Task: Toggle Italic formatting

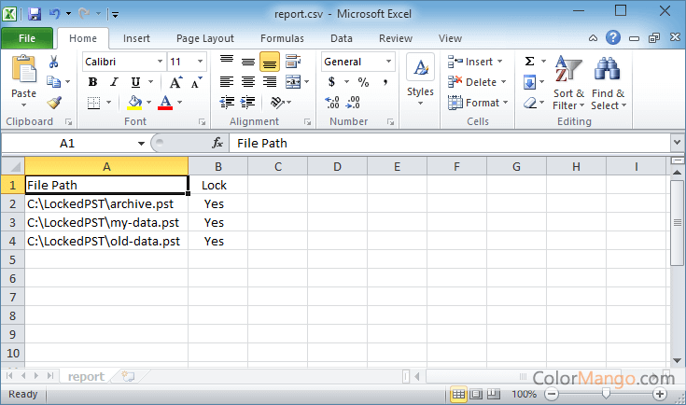Action: [114, 82]
